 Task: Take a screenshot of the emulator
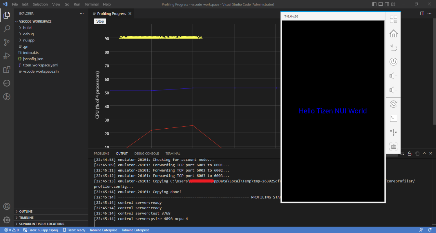click(x=393, y=146)
